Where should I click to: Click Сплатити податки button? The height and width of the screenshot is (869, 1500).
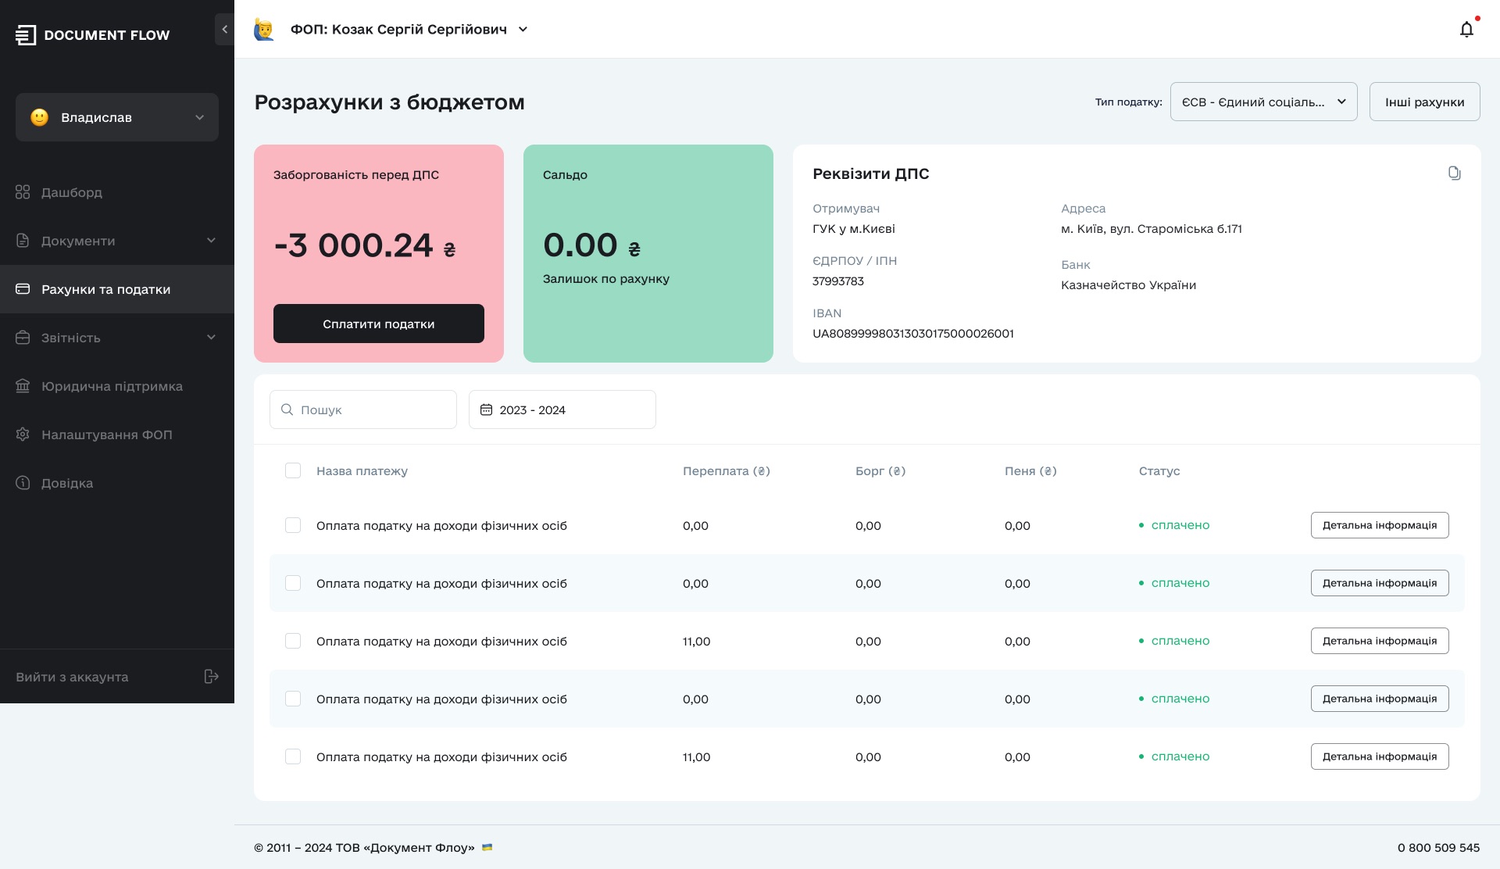[378, 323]
